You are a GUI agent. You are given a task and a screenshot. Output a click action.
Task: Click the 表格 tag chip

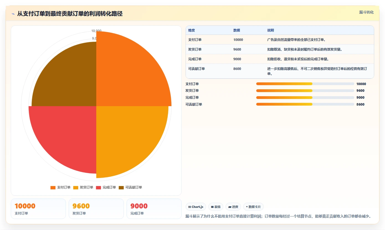(x=216, y=207)
